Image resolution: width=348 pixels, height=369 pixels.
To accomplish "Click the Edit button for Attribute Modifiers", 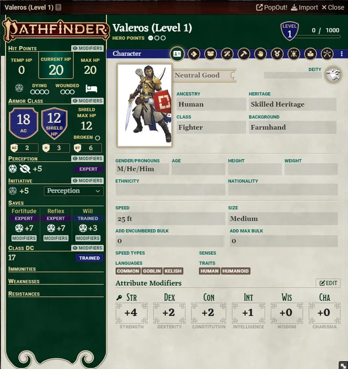I will point(328,283).
